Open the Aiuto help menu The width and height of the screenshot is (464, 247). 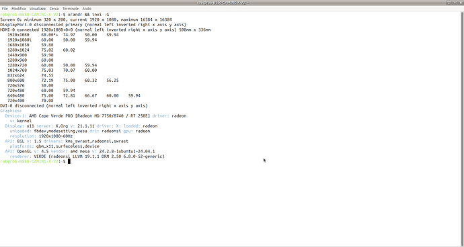click(x=87, y=9)
